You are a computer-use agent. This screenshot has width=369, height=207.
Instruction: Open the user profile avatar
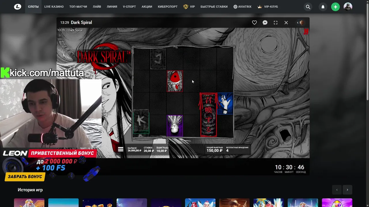click(348, 7)
